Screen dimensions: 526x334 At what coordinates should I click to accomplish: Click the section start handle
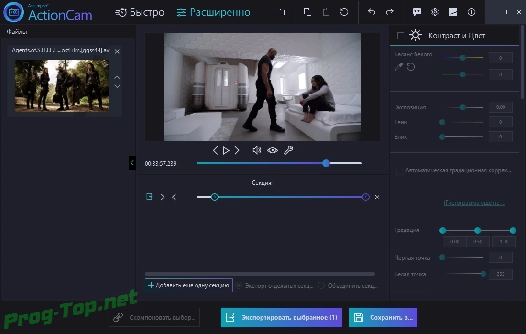coord(215,197)
